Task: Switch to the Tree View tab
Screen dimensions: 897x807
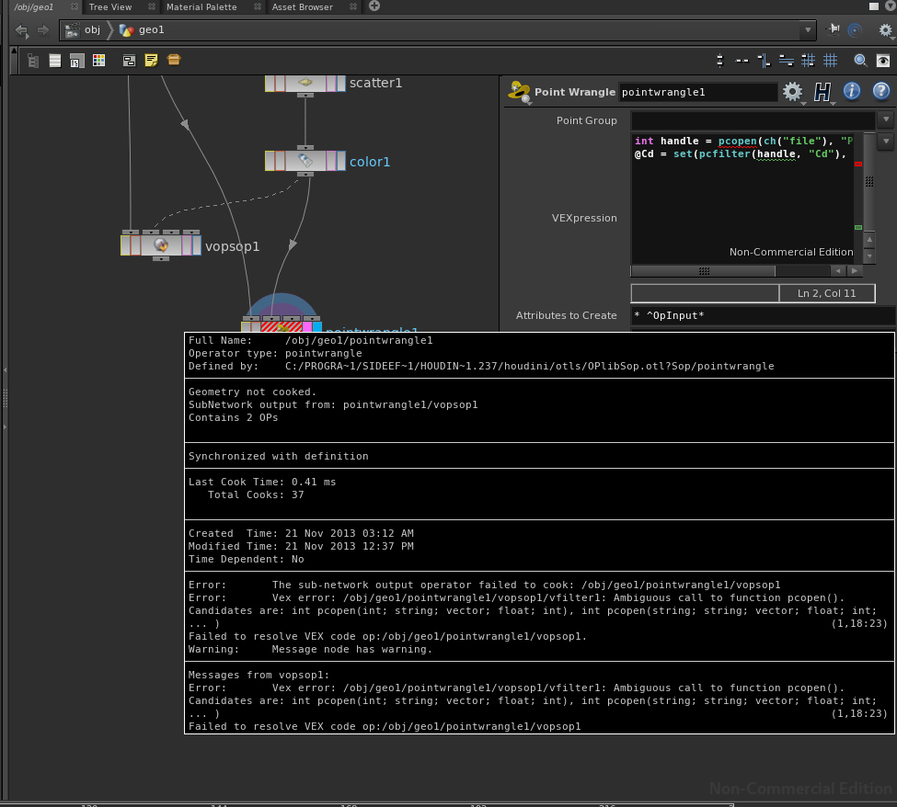Action: [x=110, y=6]
